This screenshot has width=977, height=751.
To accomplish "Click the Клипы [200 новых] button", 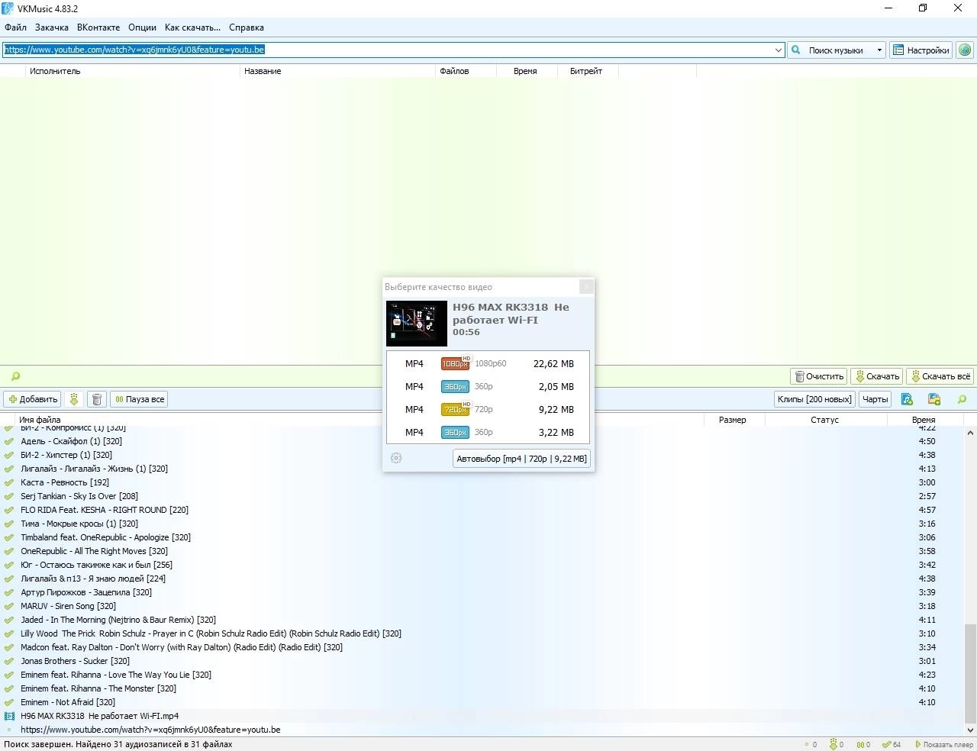I will click(x=814, y=399).
